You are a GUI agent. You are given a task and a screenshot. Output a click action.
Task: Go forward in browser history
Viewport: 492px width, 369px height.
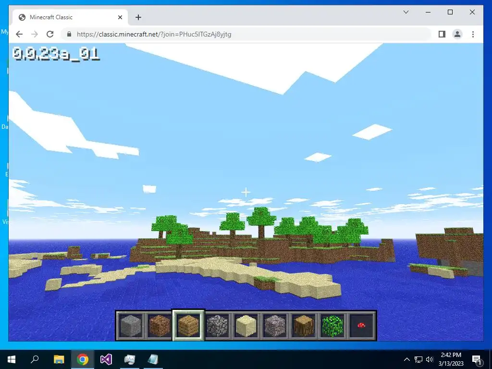[35, 34]
